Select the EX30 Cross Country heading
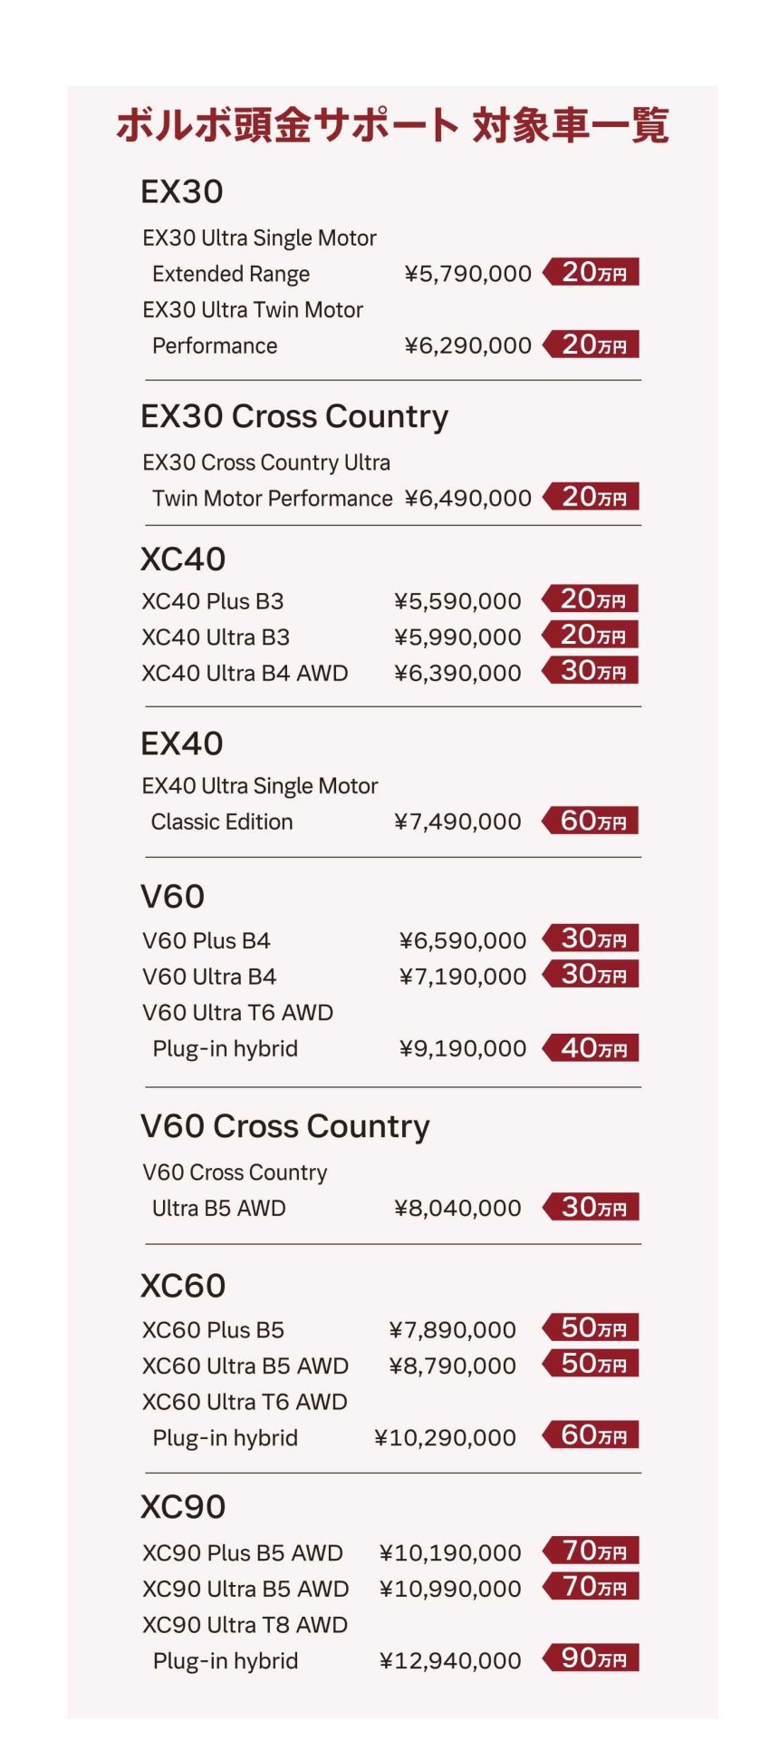This screenshot has height=1741, width=779. pyautogui.click(x=294, y=416)
